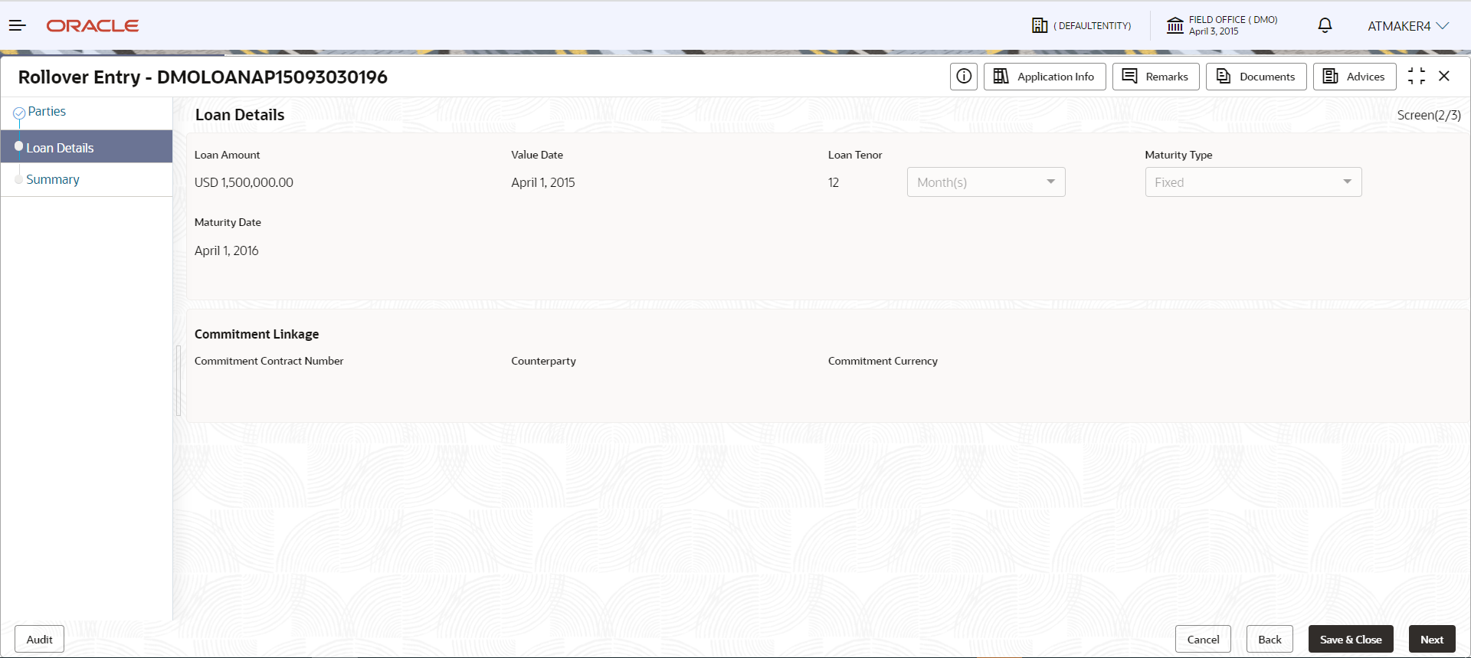
Task: Click the information circle icon
Action: (964, 77)
